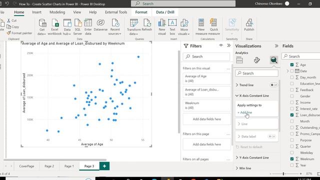
Task: Open the Modeling ribbon tab
Action: 57,12
